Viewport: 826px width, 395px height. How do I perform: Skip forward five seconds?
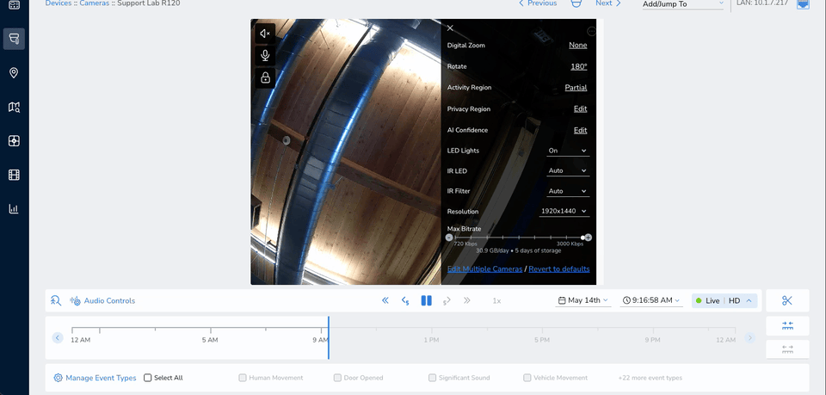tap(447, 300)
